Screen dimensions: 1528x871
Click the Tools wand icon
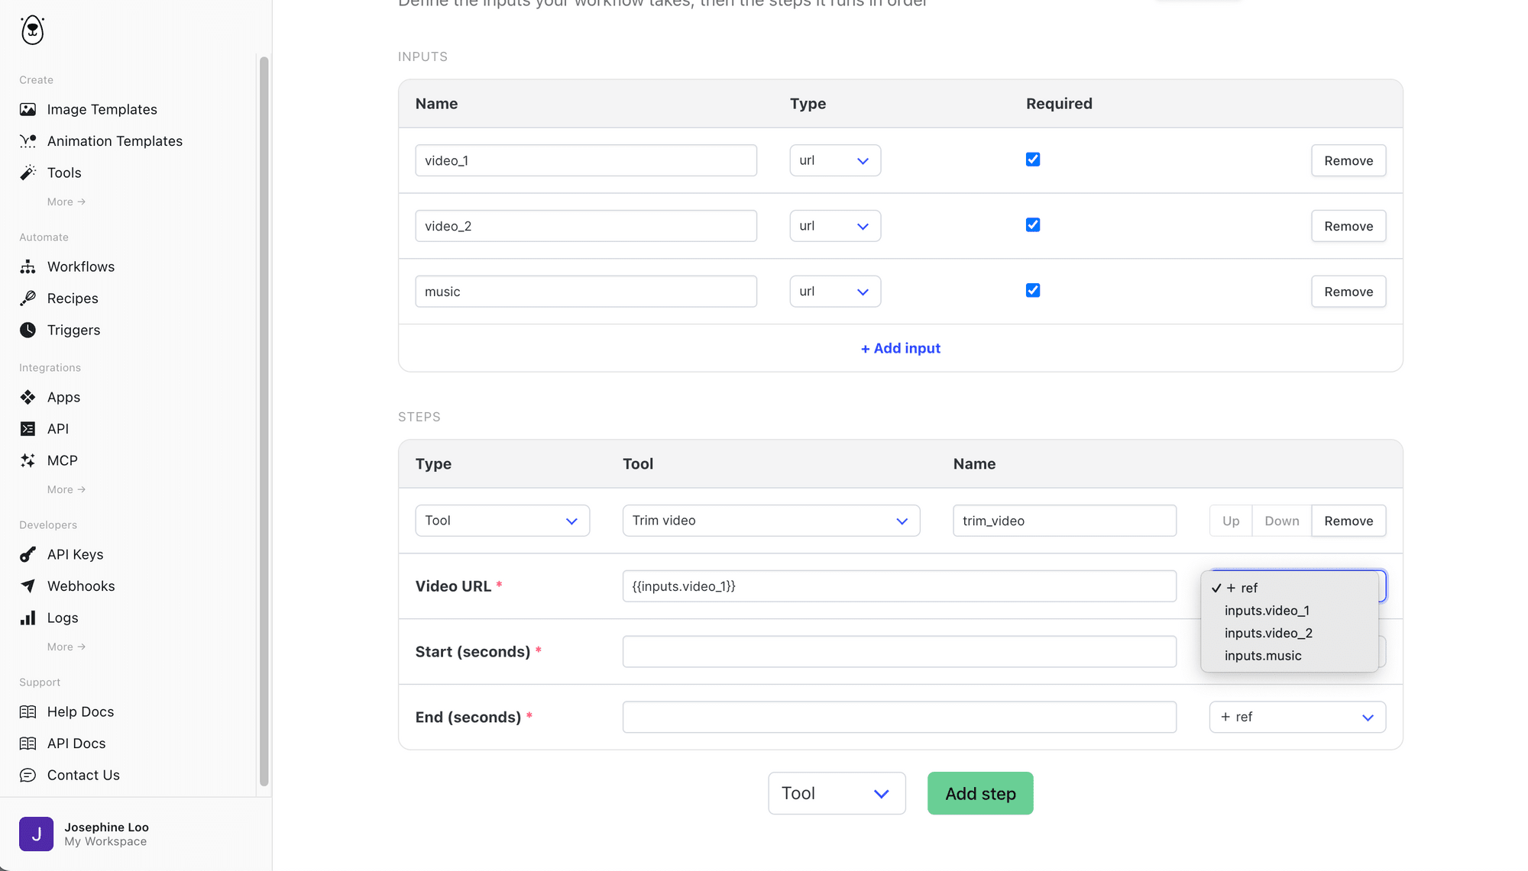click(x=28, y=173)
